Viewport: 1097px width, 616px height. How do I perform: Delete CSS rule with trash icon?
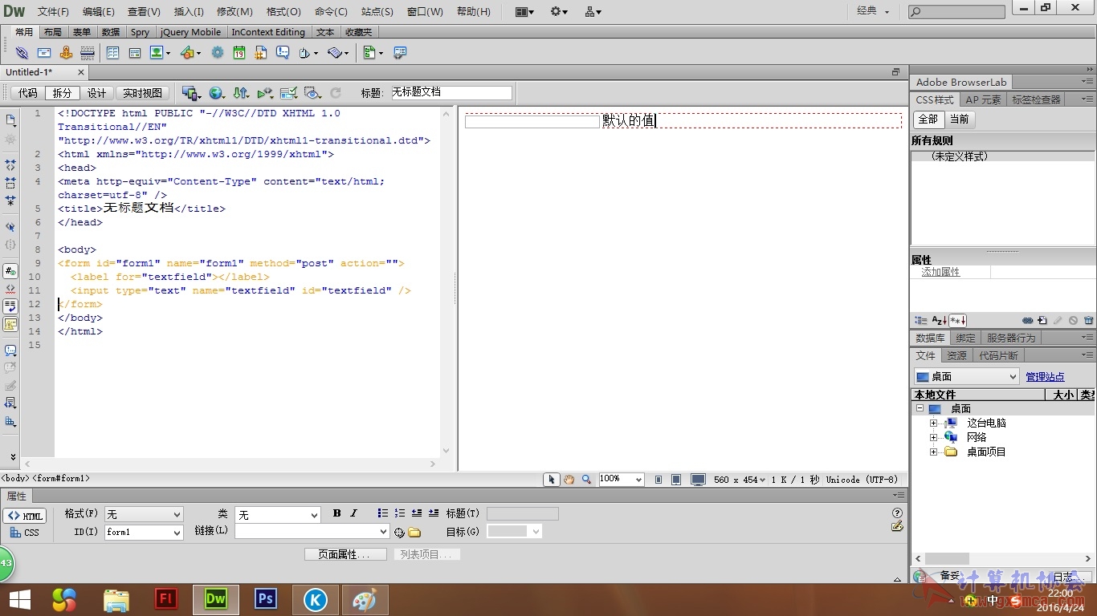coord(1088,321)
